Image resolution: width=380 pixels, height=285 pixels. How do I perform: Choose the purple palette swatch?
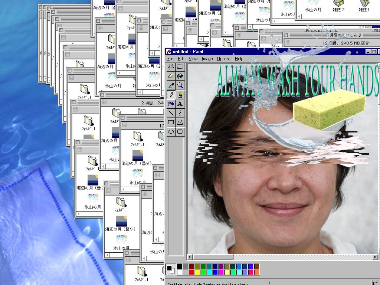coord(221,266)
